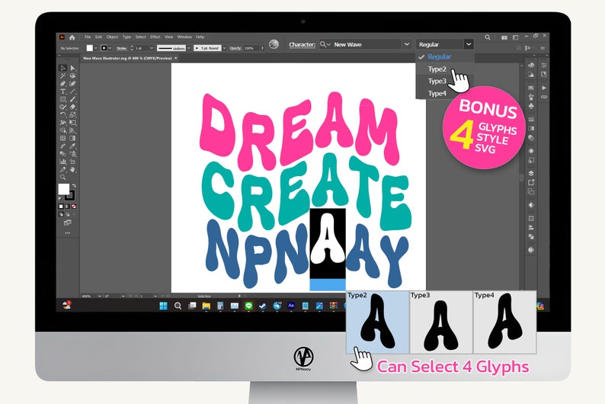Select the Lasso tool
Screen dimensions: 605x404
coord(72,76)
